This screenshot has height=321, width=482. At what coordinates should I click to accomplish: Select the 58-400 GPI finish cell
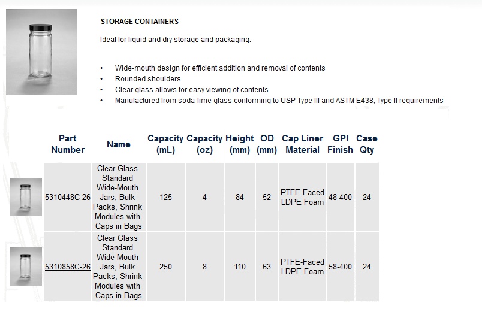click(x=341, y=267)
